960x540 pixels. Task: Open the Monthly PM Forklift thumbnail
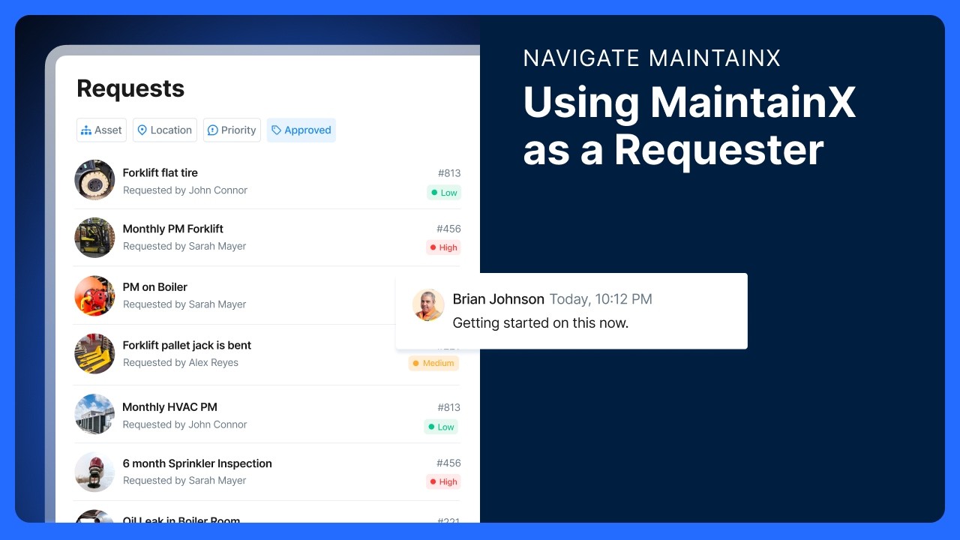(x=94, y=238)
